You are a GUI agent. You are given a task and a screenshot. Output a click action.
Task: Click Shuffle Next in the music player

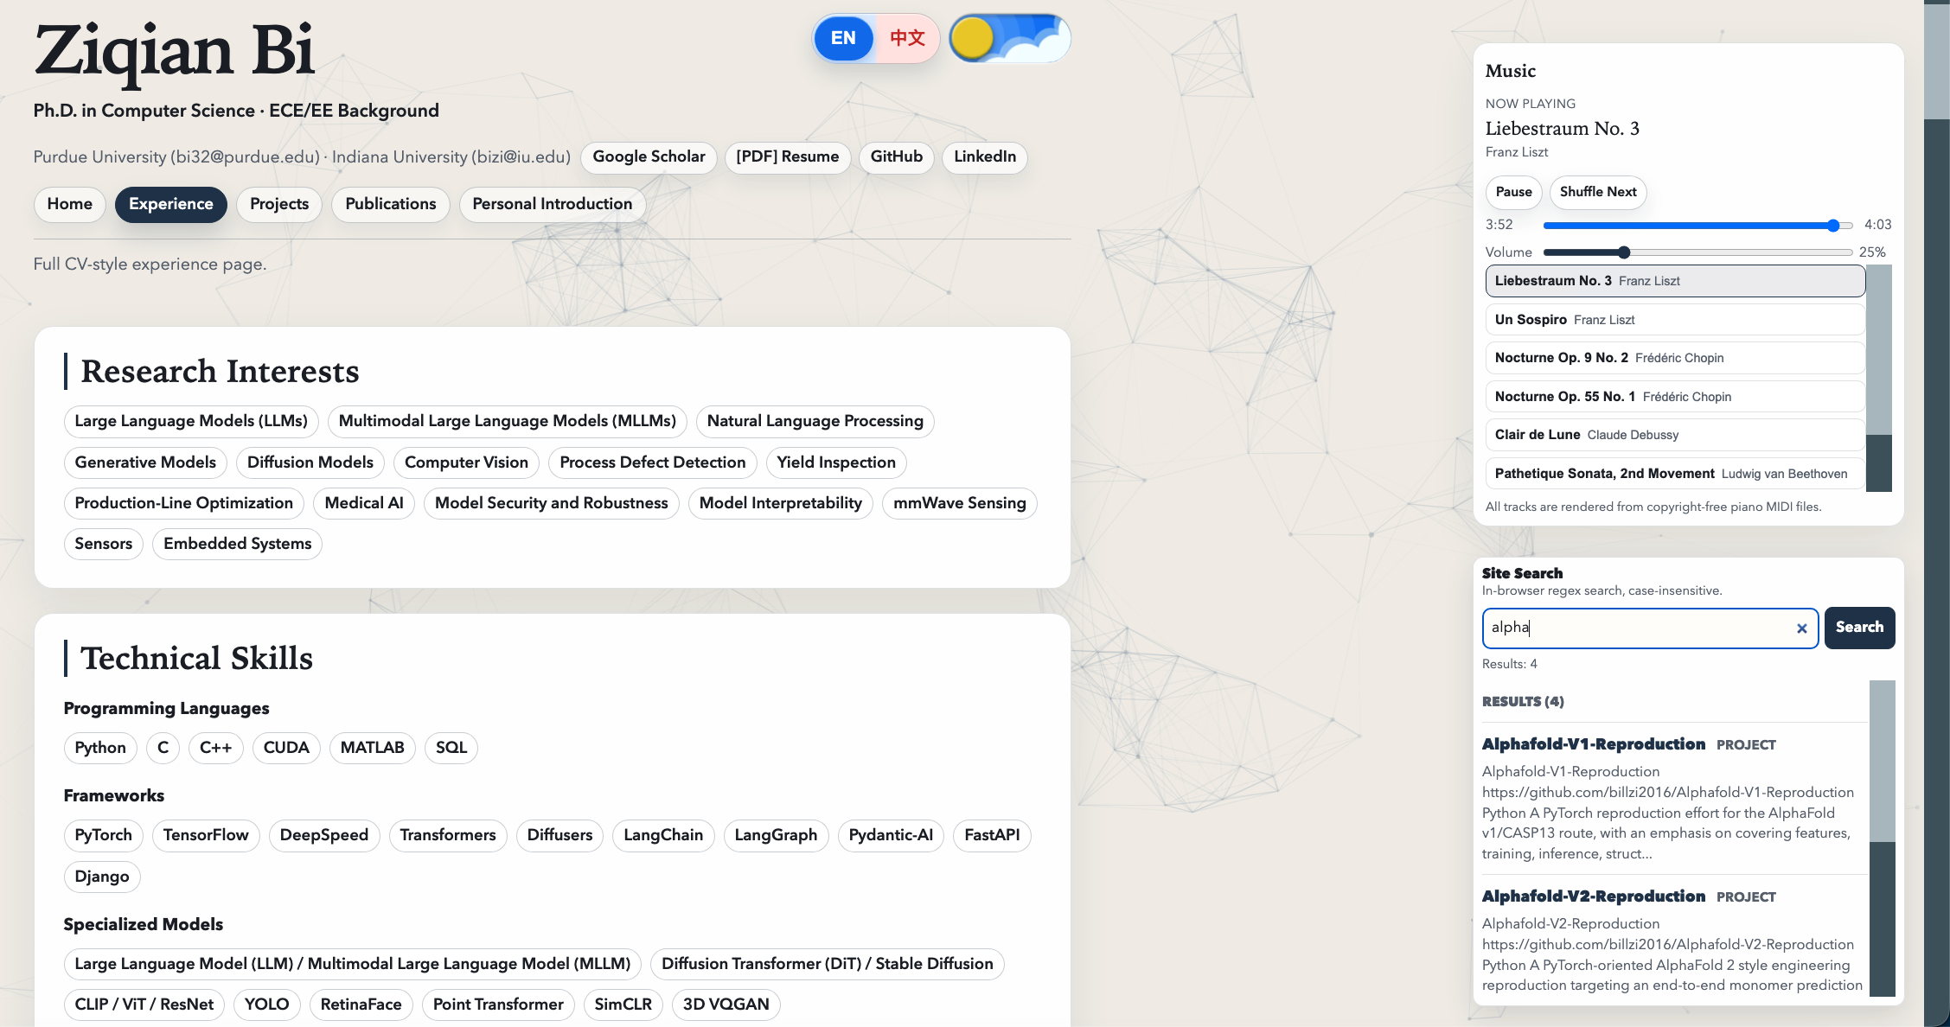[1598, 192]
